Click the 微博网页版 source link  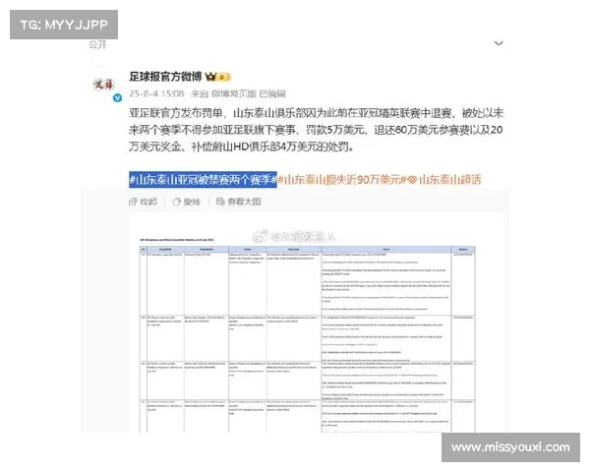[x=234, y=93]
